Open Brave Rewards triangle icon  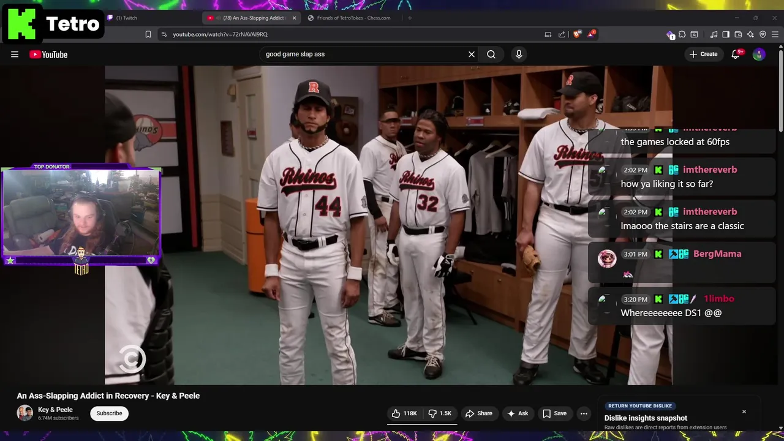pyautogui.click(x=591, y=34)
